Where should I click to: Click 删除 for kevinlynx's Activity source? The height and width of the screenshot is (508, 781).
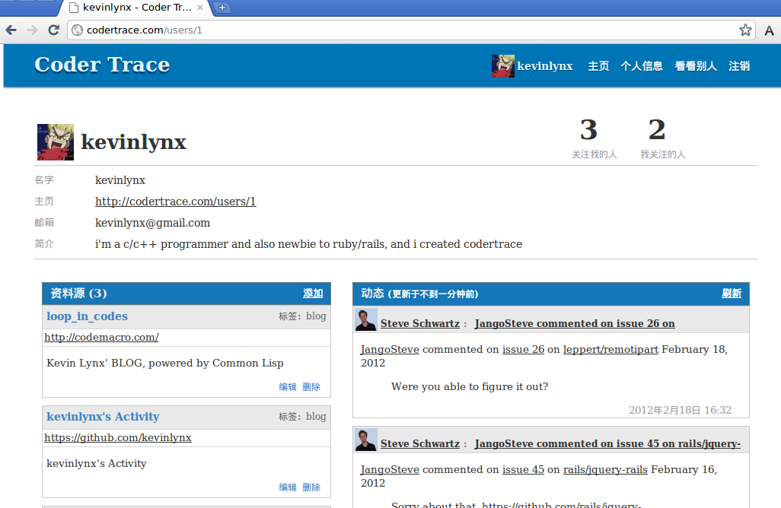pos(311,487)
